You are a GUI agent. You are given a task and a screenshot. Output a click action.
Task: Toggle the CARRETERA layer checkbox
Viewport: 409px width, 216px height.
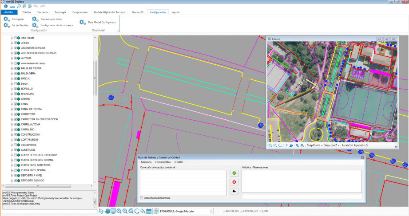tap(16, 114)
